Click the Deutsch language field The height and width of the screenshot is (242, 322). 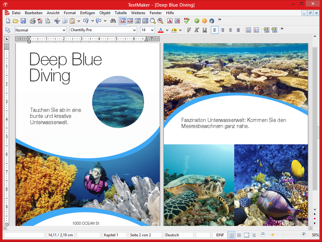(179, 235)
